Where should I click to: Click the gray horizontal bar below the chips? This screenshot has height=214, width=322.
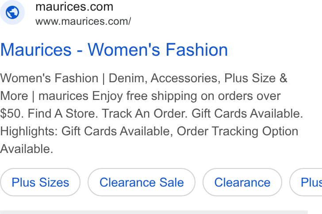[x=154, y=212]
